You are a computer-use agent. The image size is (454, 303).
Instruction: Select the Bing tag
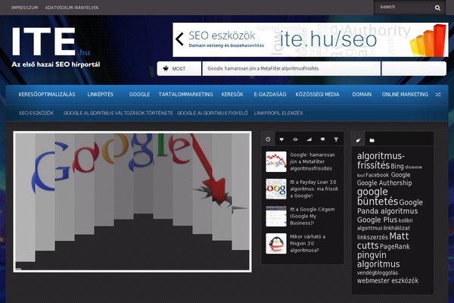click(397, 167)
